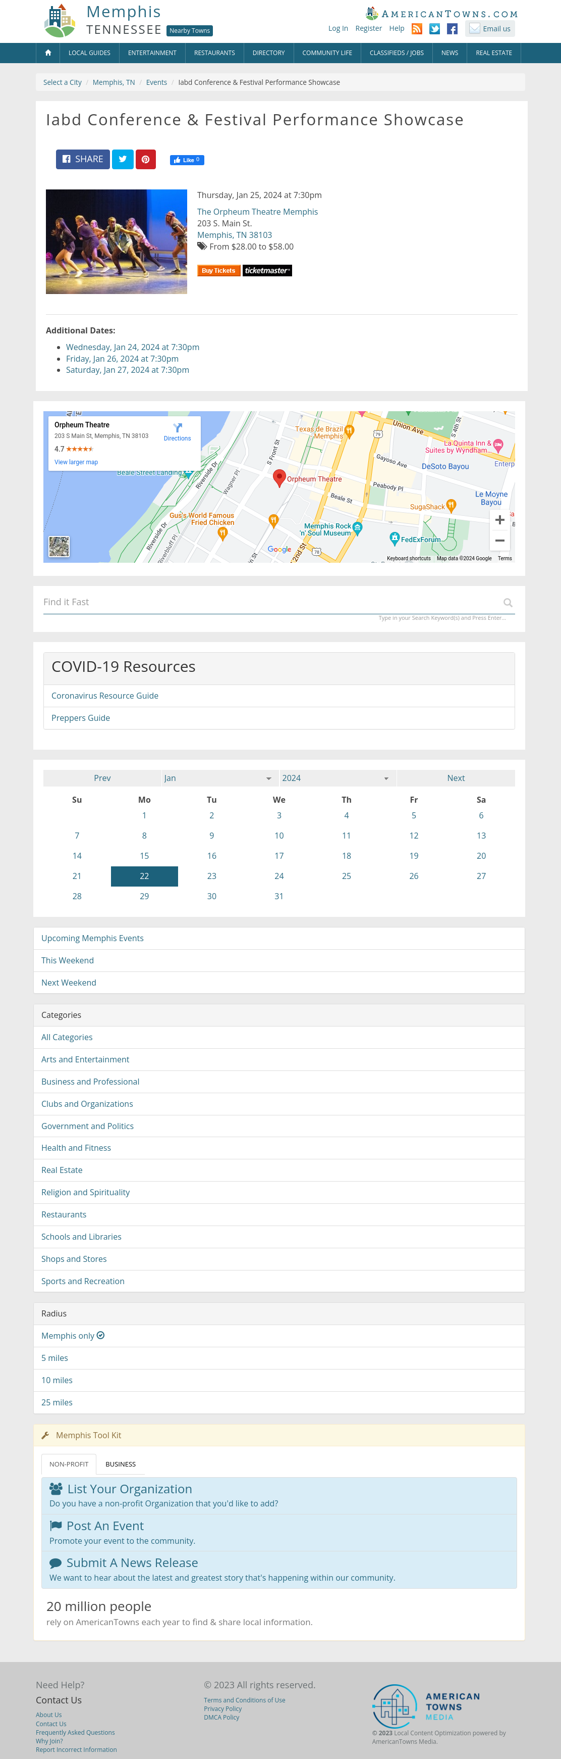Switch to Business tab
The height and width of the screenshot is (1759, 561).
(121, 1464)
